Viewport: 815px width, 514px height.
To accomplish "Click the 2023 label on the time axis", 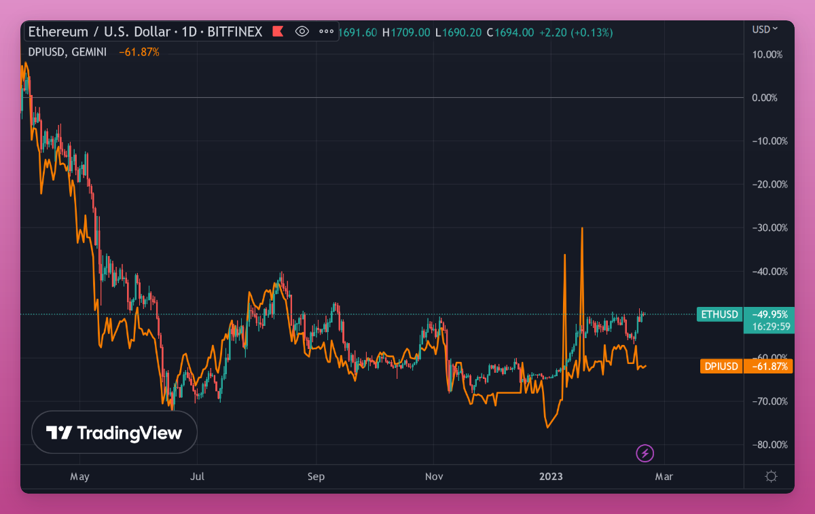I will pyautogui.click(x=551, y=477).
